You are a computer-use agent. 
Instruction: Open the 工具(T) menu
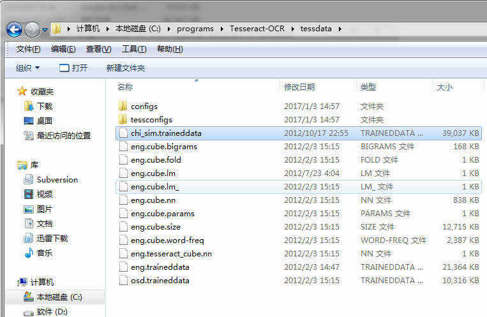tap(134, 49)
